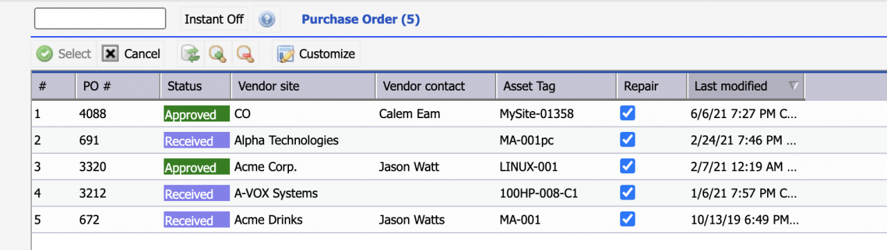The height and width of the screenshot is (250, 887).
Task: Uncheck Repair checkbox for PO 4088
Action: click(x=627, y=113)
